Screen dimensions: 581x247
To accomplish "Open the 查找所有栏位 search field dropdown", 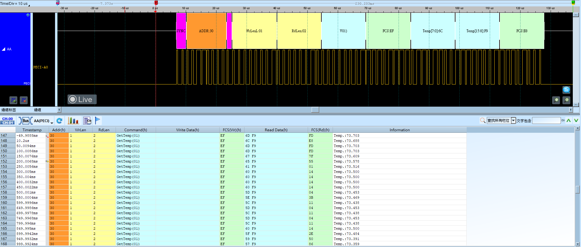I will coord(514,121).
